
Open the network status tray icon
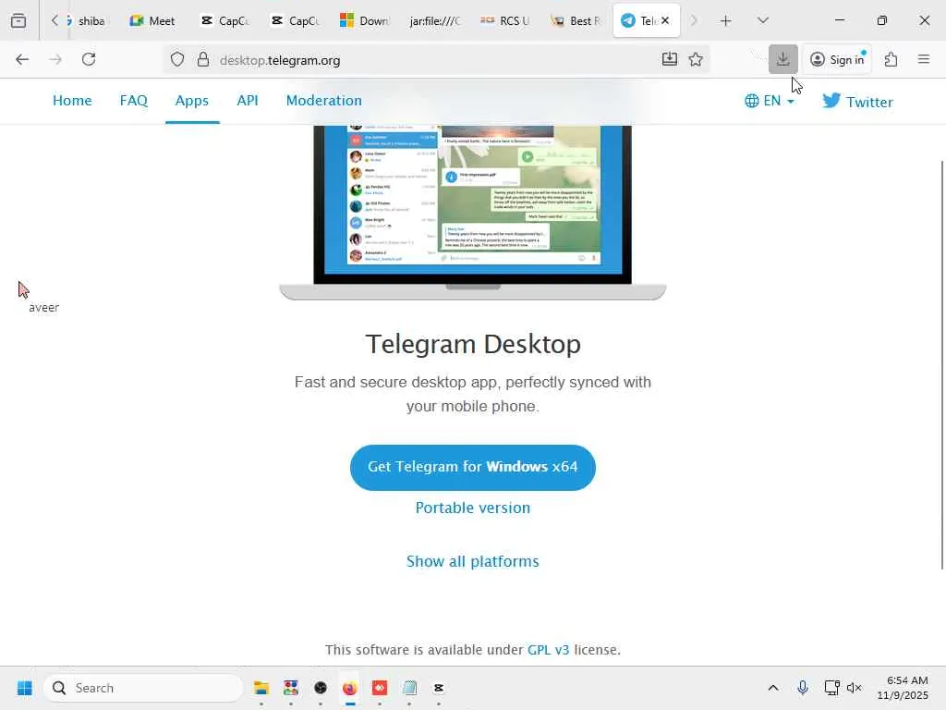click(x=832, y=688)
